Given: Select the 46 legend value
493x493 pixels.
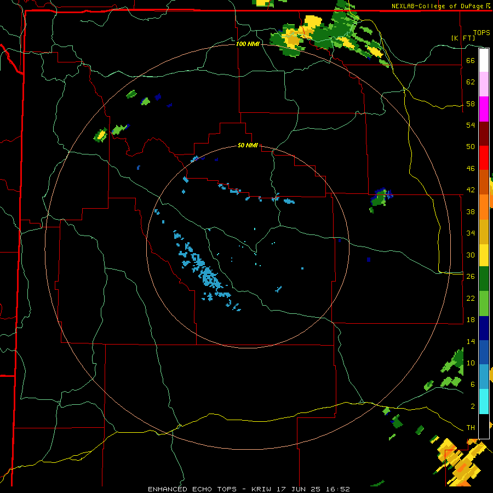Looking at the screenshot, I should [471, 169].
